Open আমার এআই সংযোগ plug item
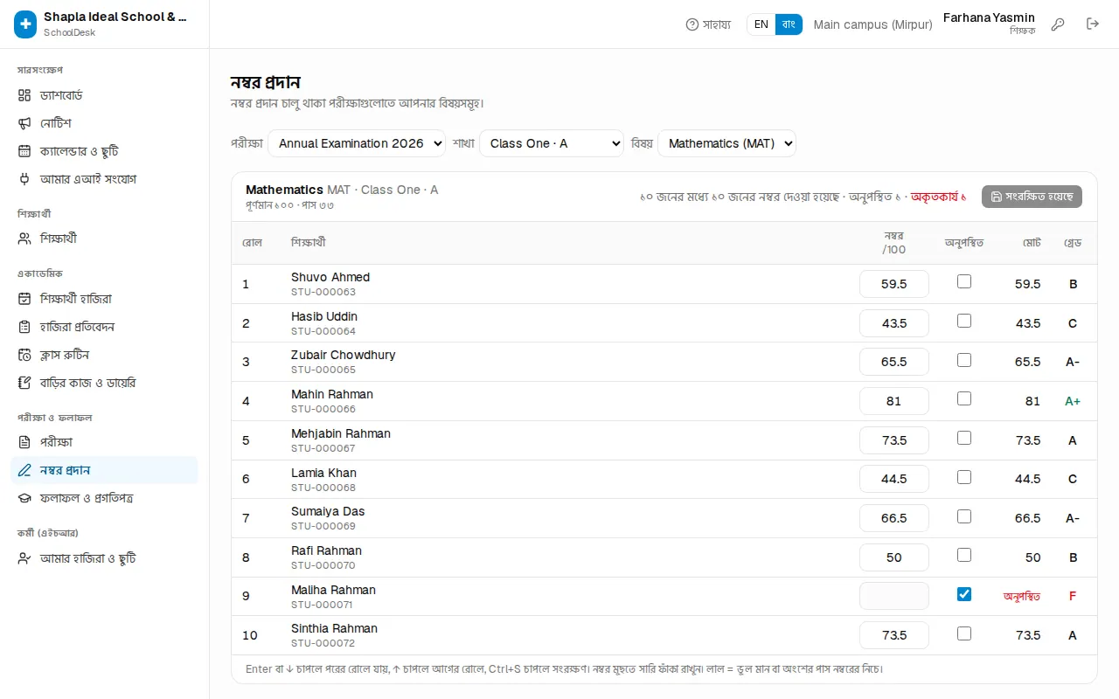Screen dimensions: 1119x699 tap(104, 179)
